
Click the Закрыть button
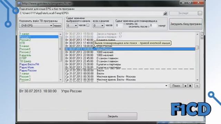[113, 116]
